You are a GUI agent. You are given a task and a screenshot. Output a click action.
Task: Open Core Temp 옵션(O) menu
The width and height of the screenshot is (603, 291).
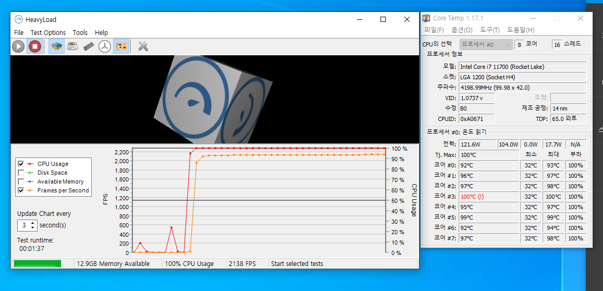(x=462, y=30)
